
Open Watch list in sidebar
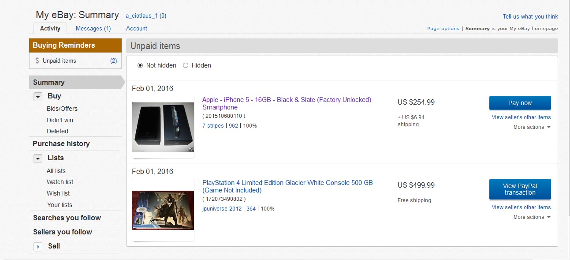pyautogui.click(x=60, y=182)
